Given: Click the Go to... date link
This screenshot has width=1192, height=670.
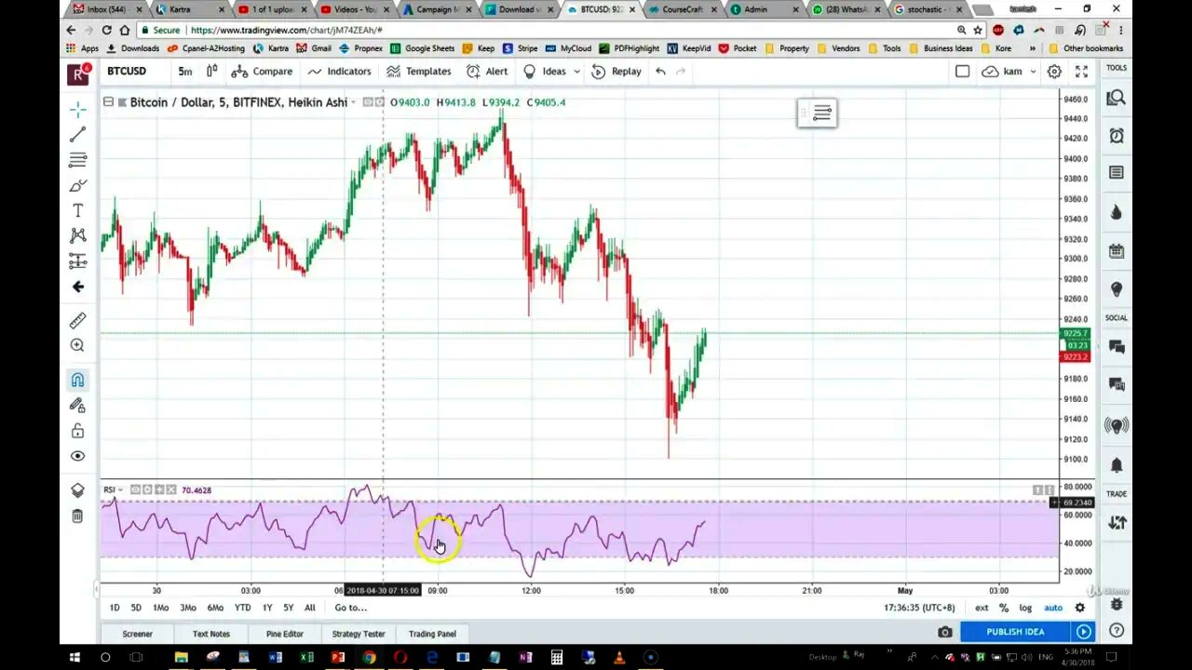Looking at the screenshot, I should [x=351, y=608].
